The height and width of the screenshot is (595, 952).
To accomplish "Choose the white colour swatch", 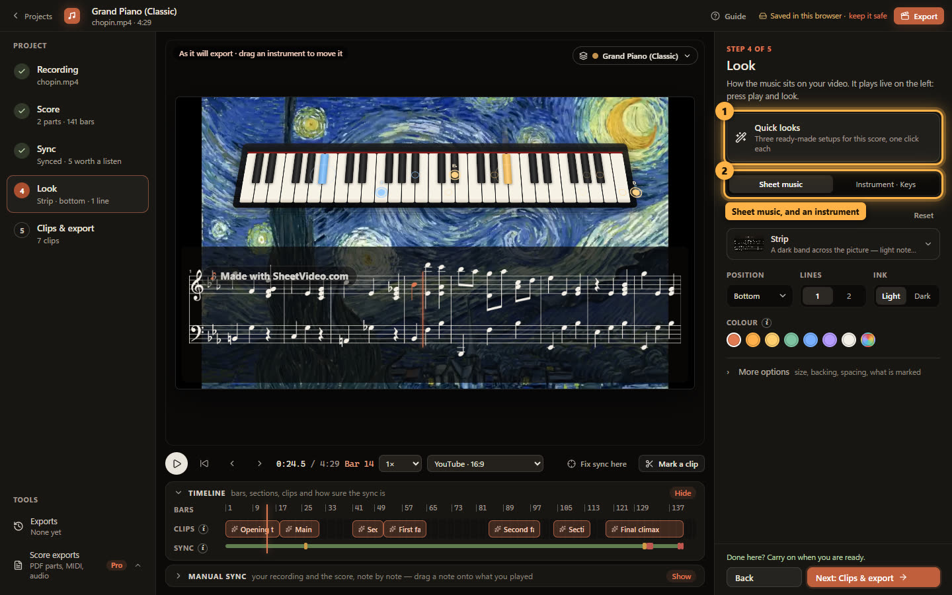I will click(x=849, y=340).
